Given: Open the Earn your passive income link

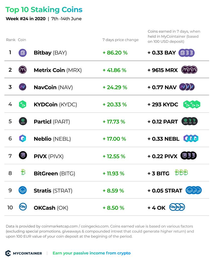Looking at the screenshot, I should (x=91, y=253).
